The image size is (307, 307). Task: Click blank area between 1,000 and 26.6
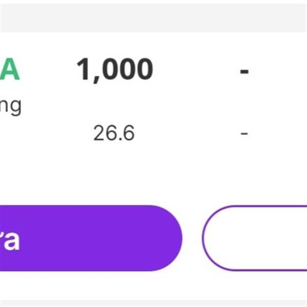[x=114, y=102]
